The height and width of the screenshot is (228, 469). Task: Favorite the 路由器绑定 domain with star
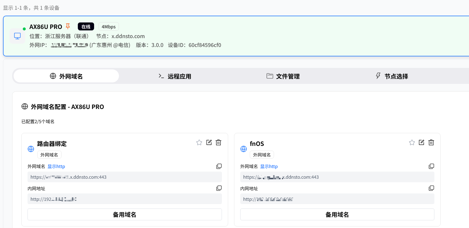coord(199,143)
